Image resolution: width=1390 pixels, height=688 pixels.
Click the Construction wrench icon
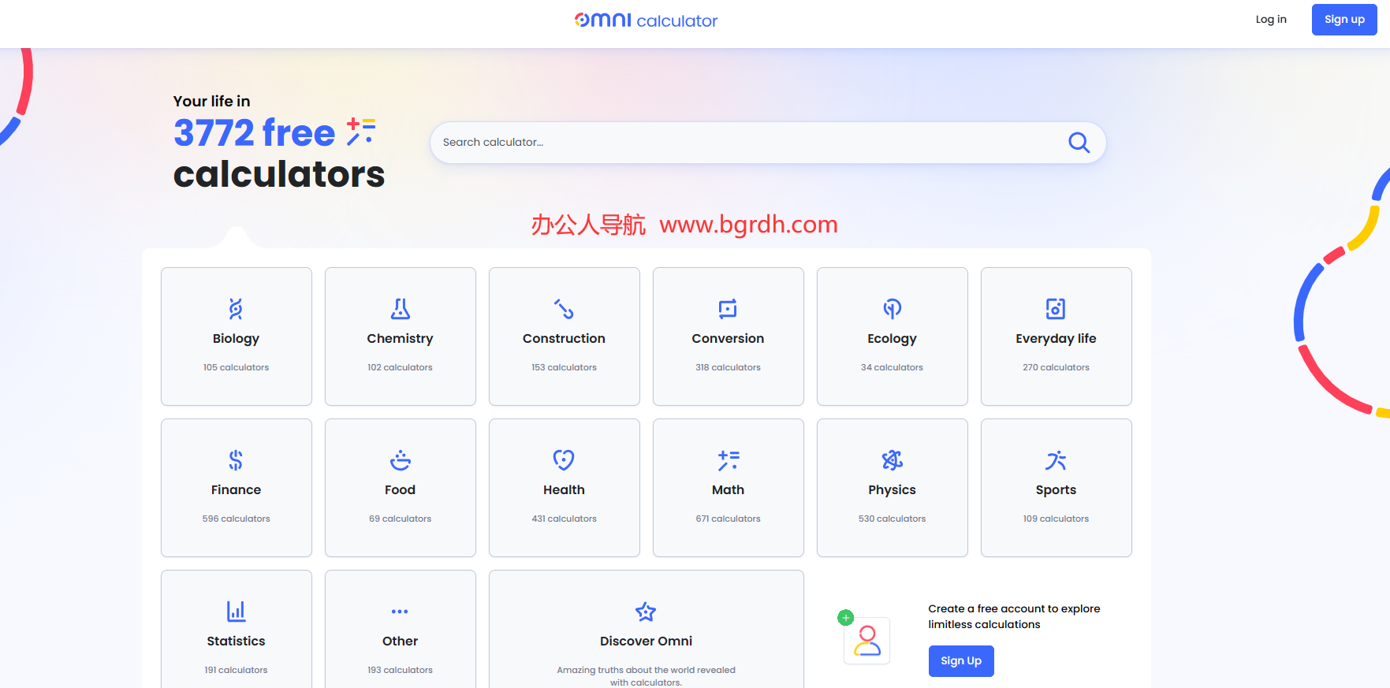564,309
